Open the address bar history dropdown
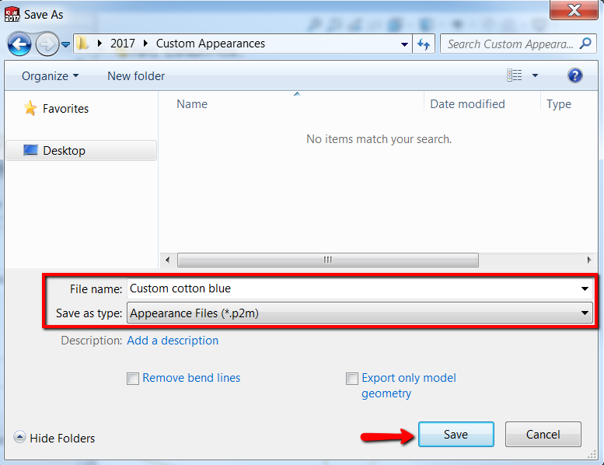 click(x=404, y=44)
